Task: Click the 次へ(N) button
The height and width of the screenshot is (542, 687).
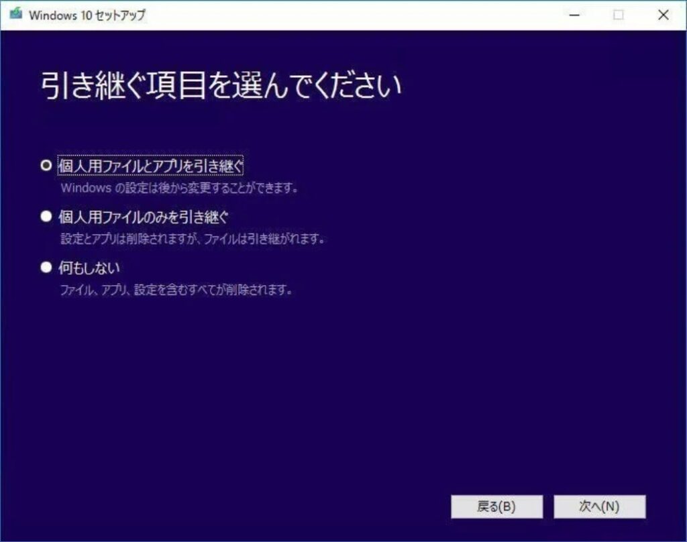Action: (599, 506)
